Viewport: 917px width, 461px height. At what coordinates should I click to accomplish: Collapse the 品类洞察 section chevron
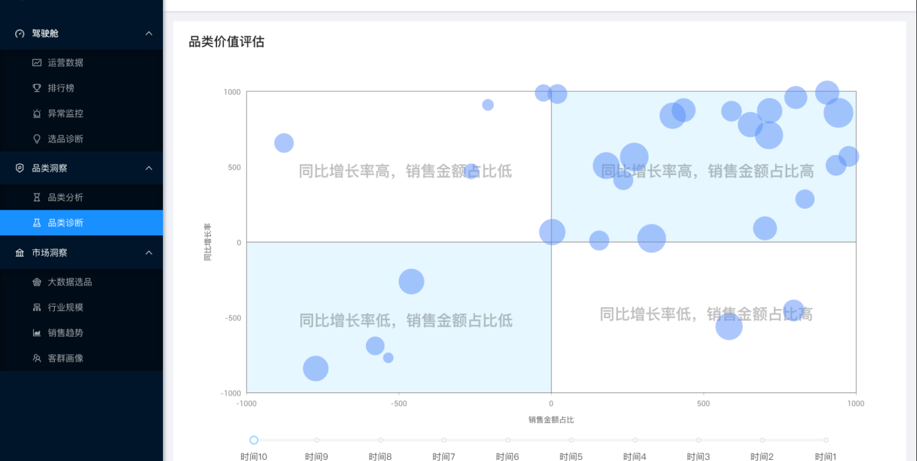point(149,169)
